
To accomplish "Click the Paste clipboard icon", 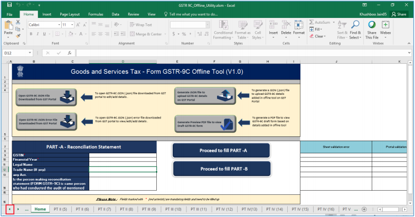I will tap(8, 26).
